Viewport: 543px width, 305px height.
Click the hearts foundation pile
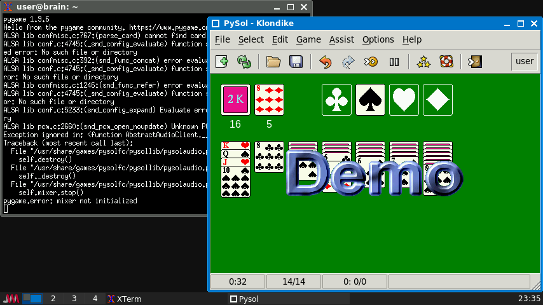click(404, 100)
